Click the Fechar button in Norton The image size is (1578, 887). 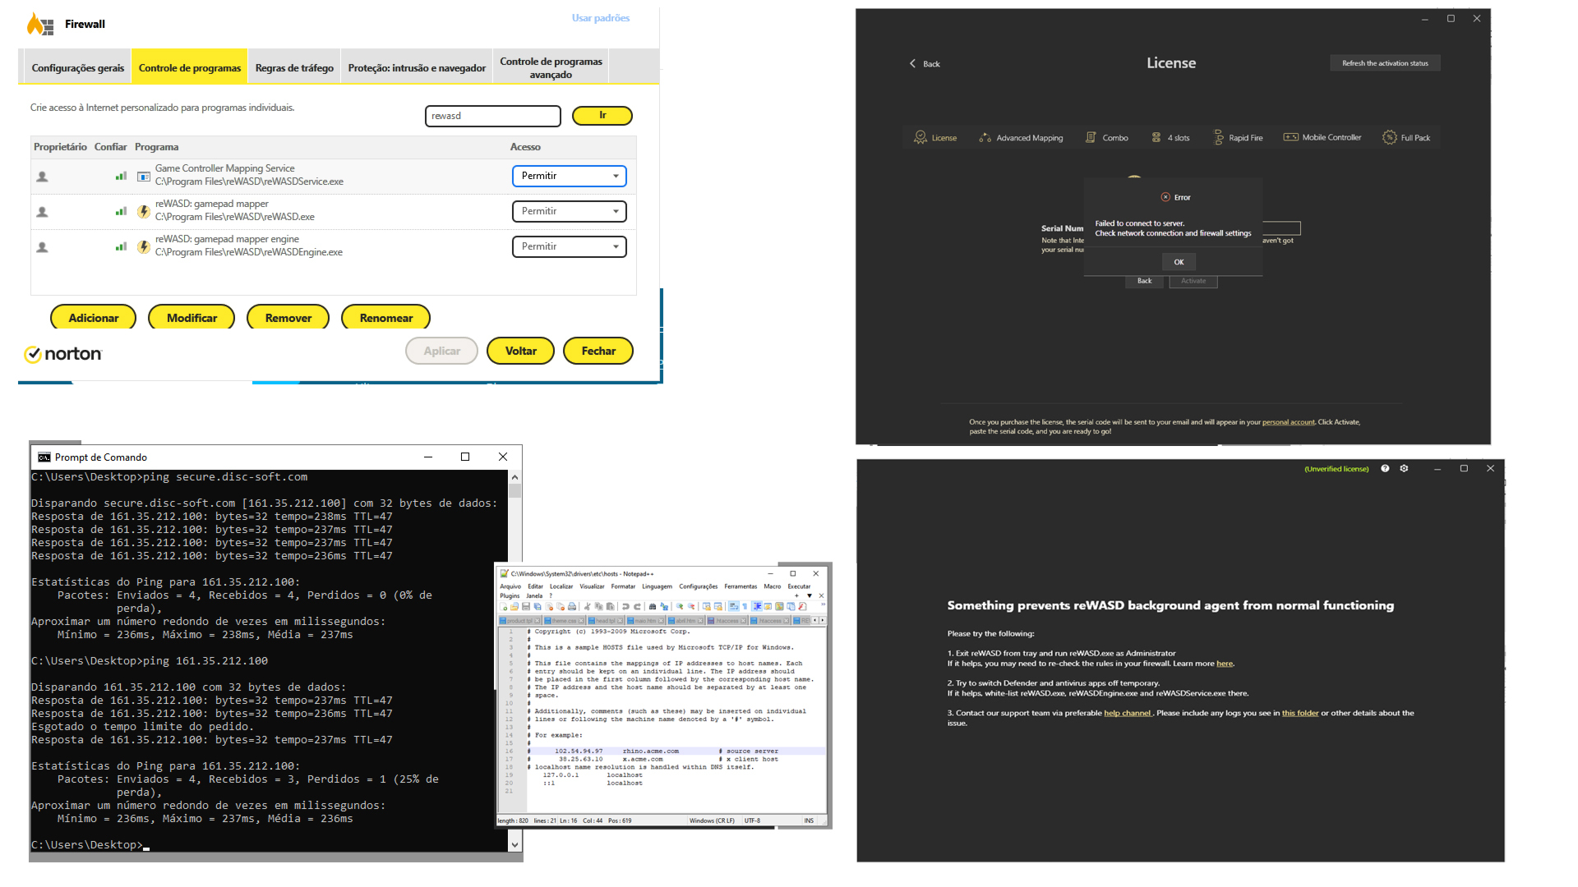598,351
